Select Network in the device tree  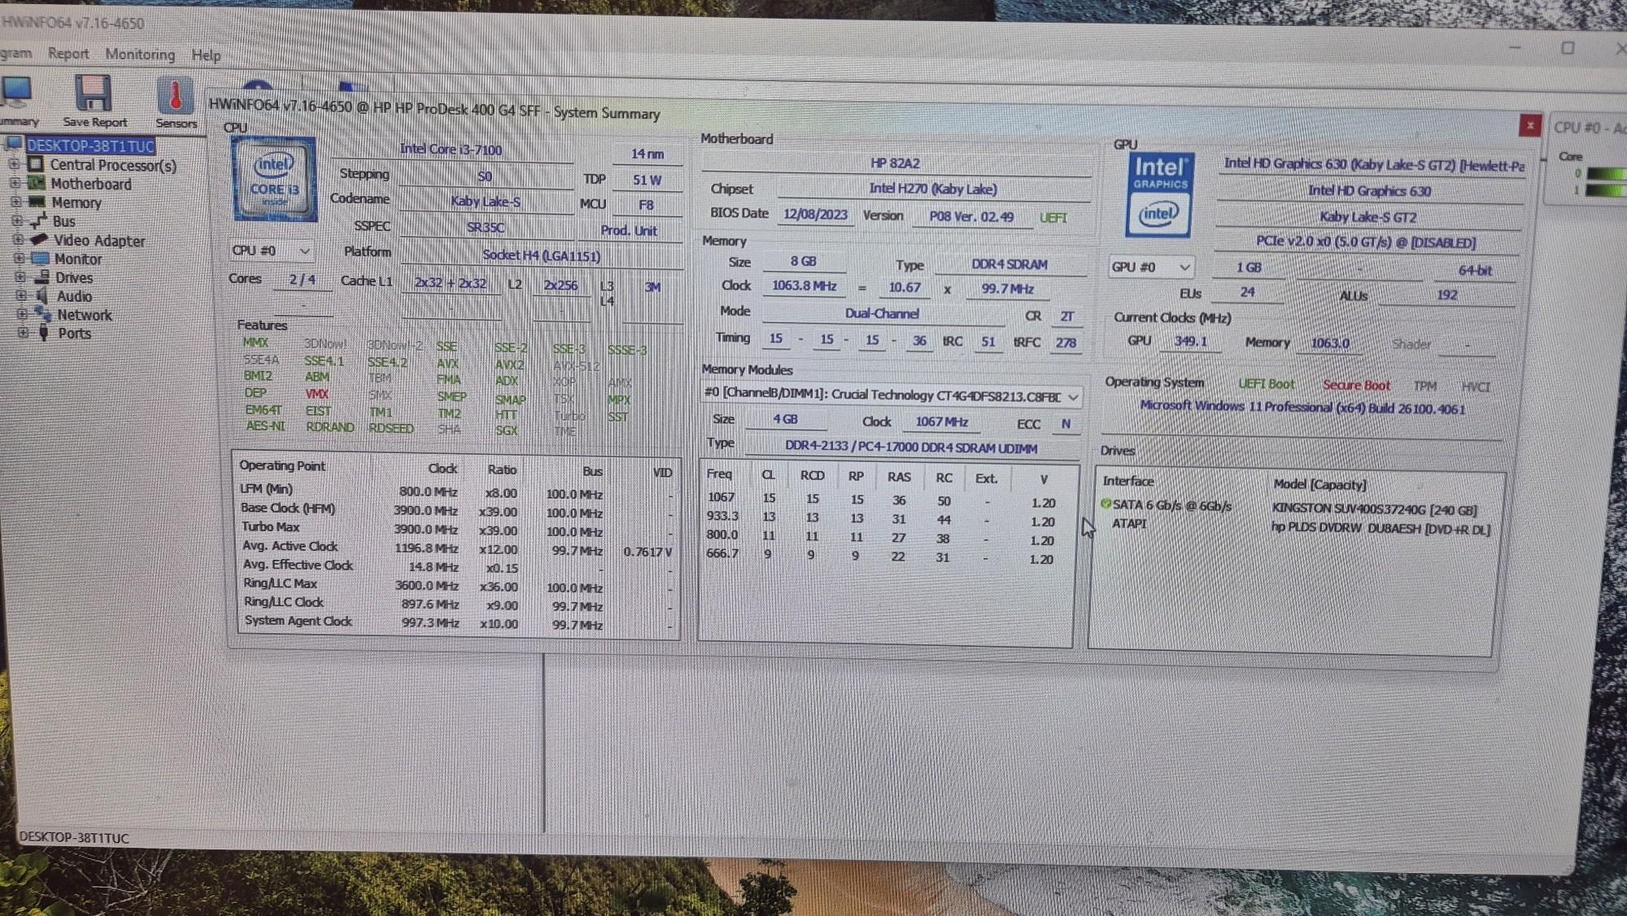click(x=85, y=315)
